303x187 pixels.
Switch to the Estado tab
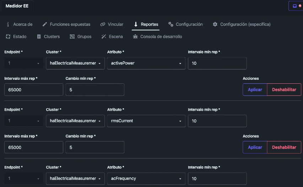pyautogui.click(x=16, y=36)
